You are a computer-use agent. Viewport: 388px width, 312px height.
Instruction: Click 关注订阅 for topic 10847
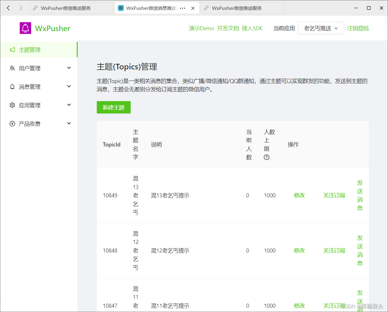(x=334, y=306)
